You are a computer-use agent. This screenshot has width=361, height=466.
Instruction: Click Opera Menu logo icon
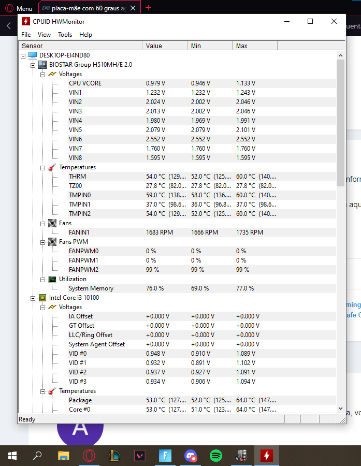tap(9, 8)
